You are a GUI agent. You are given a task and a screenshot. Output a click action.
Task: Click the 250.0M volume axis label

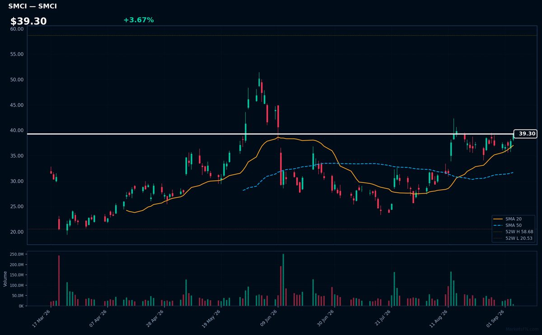tap(17, 255)
